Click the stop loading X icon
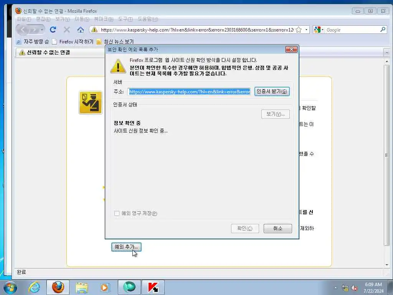 tap(67, 30)
